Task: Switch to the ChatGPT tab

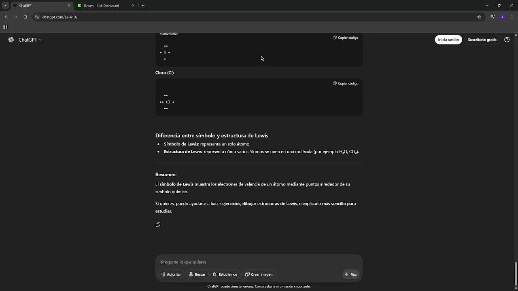Action: tap(41, 6)
